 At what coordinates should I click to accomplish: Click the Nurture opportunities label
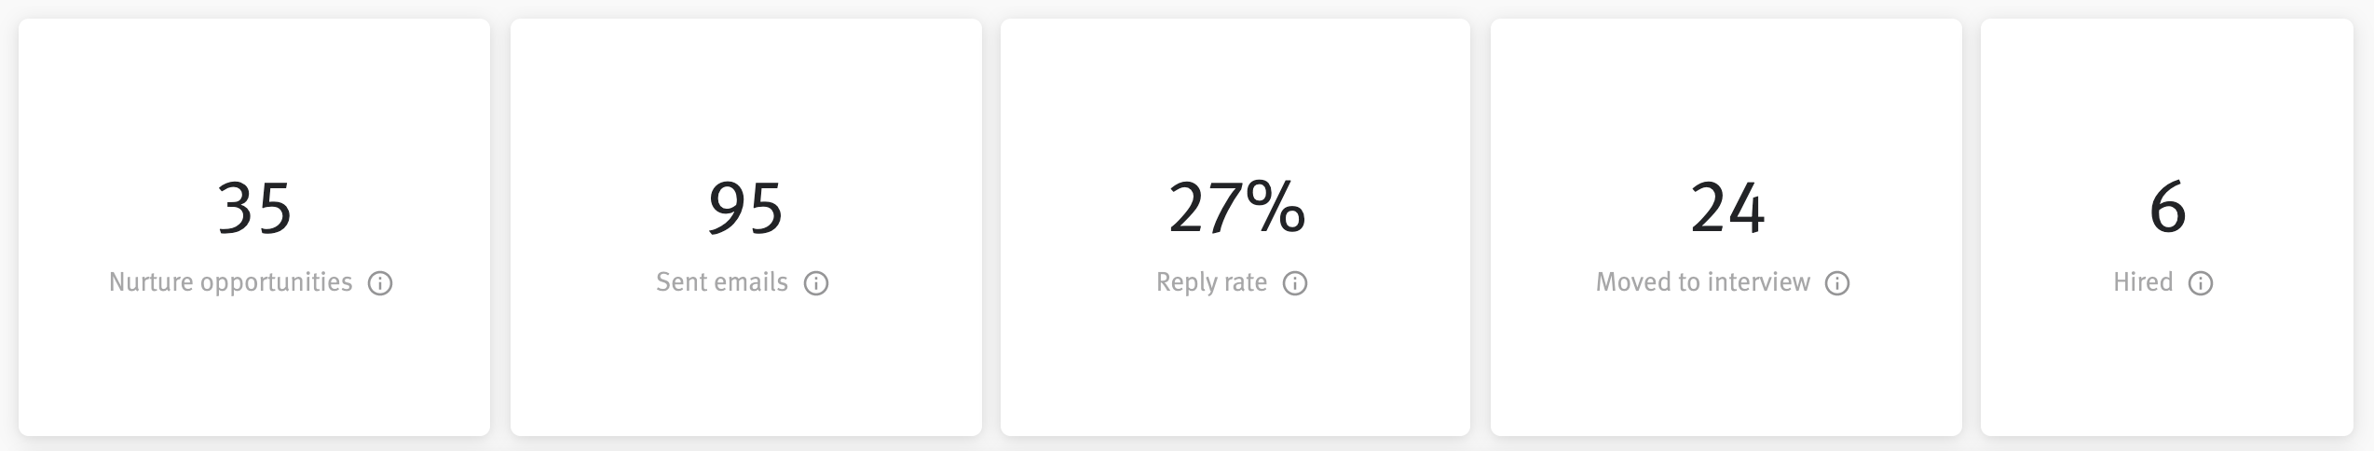pyautogui.click(x=231, y=282)
